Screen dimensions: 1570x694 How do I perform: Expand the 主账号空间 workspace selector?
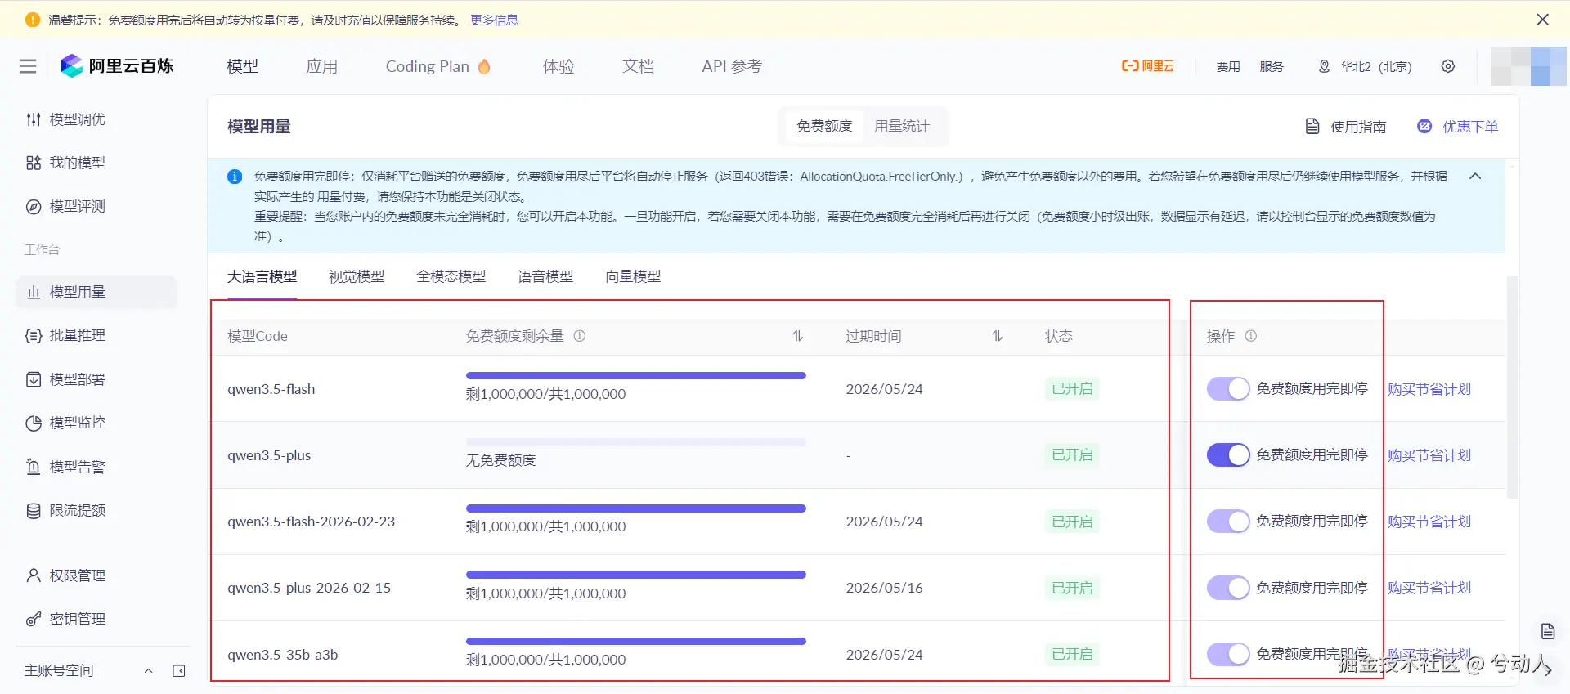click(x=88, y=671)
